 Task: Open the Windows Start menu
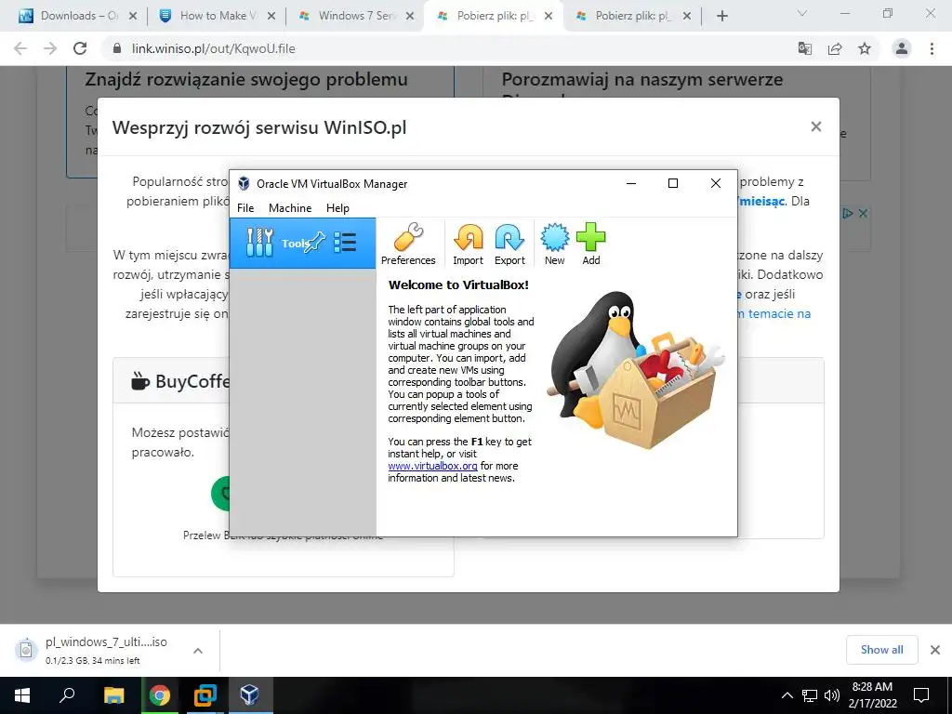pos(22,695)
